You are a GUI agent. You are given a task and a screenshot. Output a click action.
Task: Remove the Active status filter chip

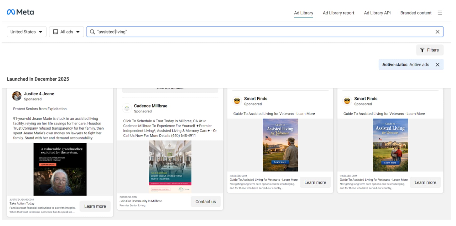(x=437, y=65)
